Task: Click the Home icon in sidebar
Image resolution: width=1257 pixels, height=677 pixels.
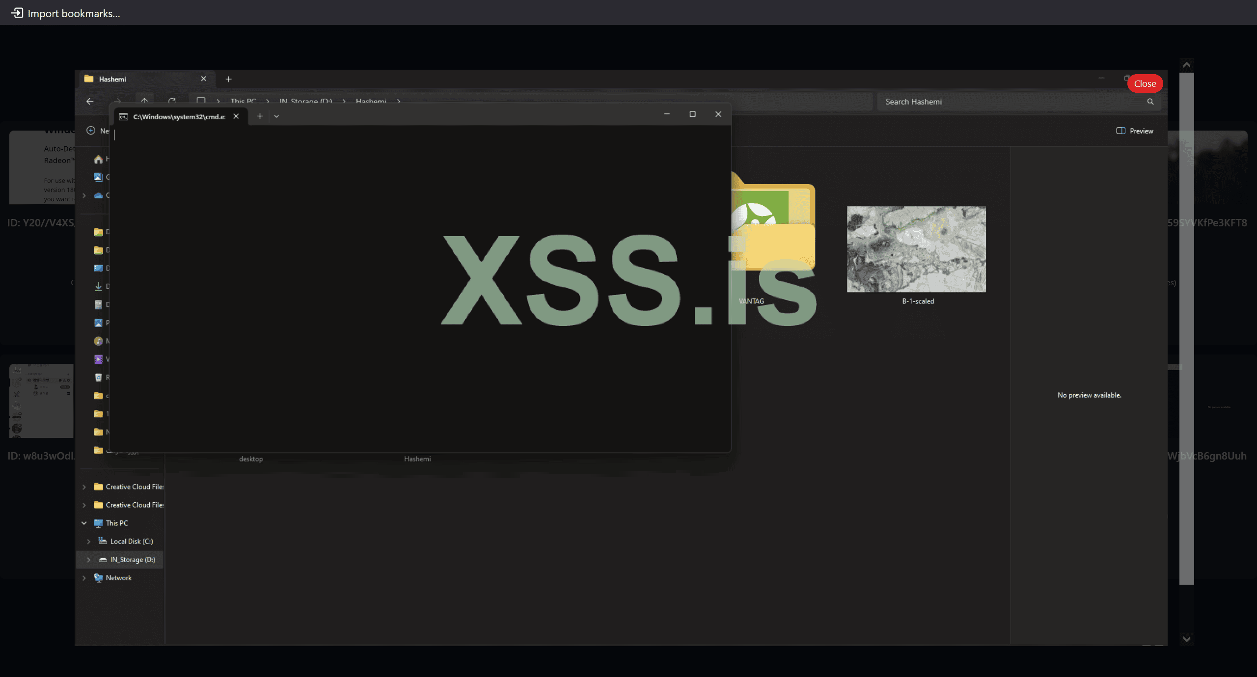Action: click(x=98, y=159)
